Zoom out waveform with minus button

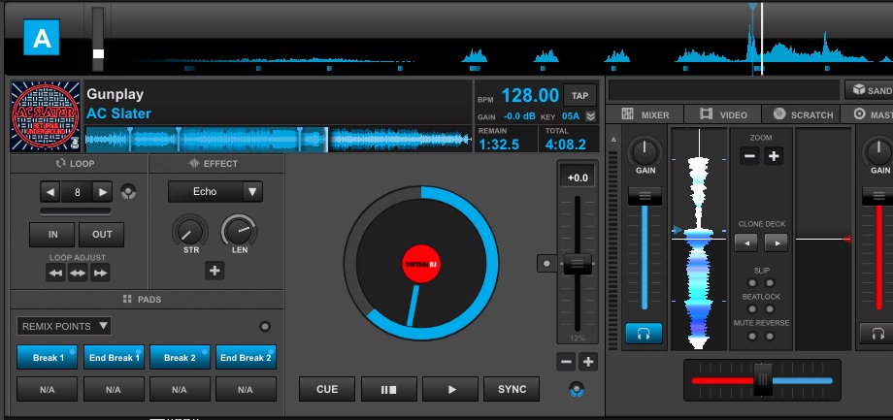click(749, 156)
